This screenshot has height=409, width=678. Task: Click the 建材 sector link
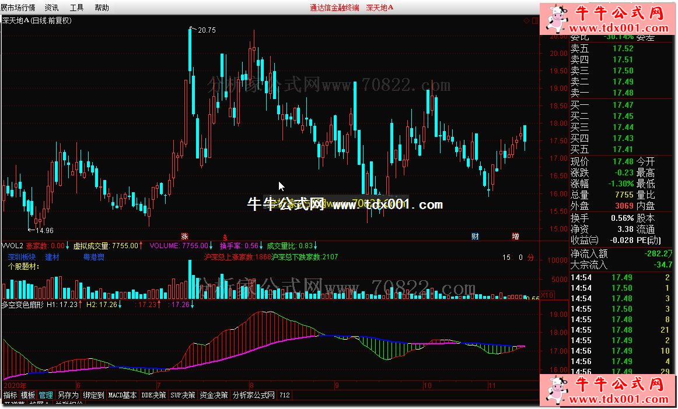[x=53, y=258]
